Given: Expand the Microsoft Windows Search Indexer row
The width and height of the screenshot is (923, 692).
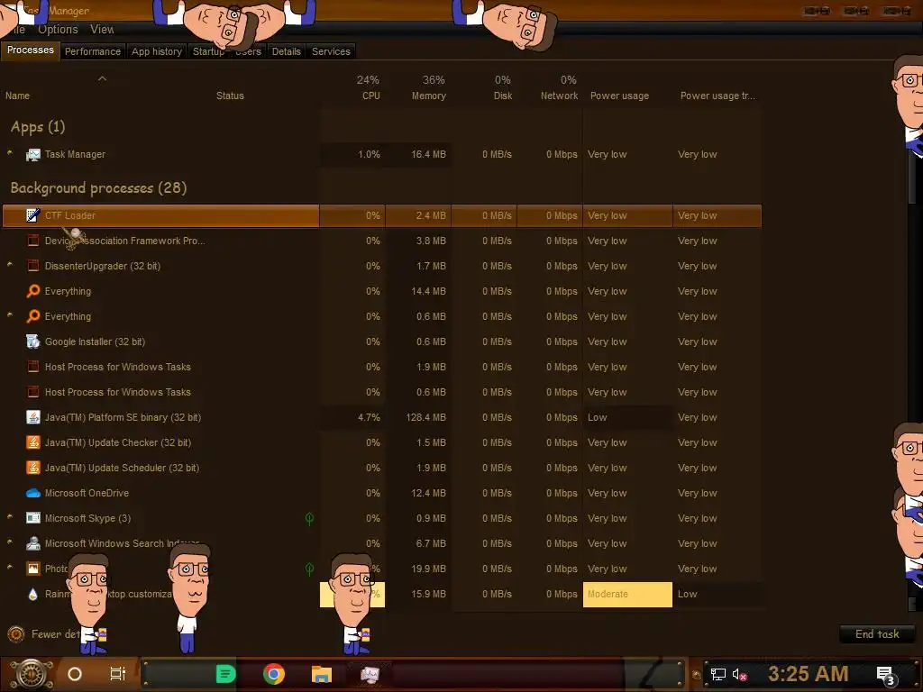Looking at the screenshot, I should coord(10,542).
